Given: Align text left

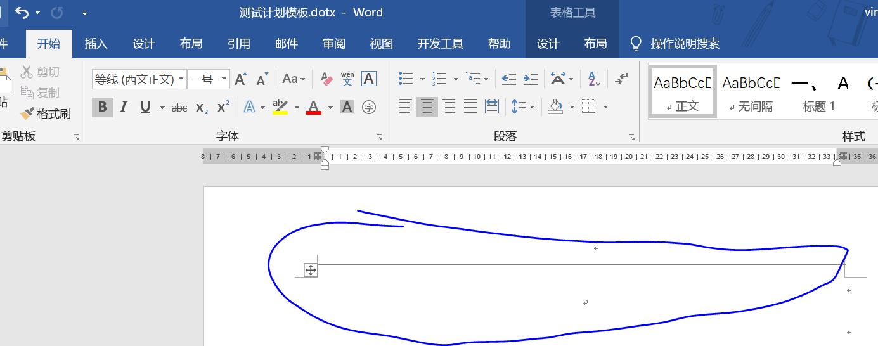Looking at the screenshot, I should click(x=406, y=106).
